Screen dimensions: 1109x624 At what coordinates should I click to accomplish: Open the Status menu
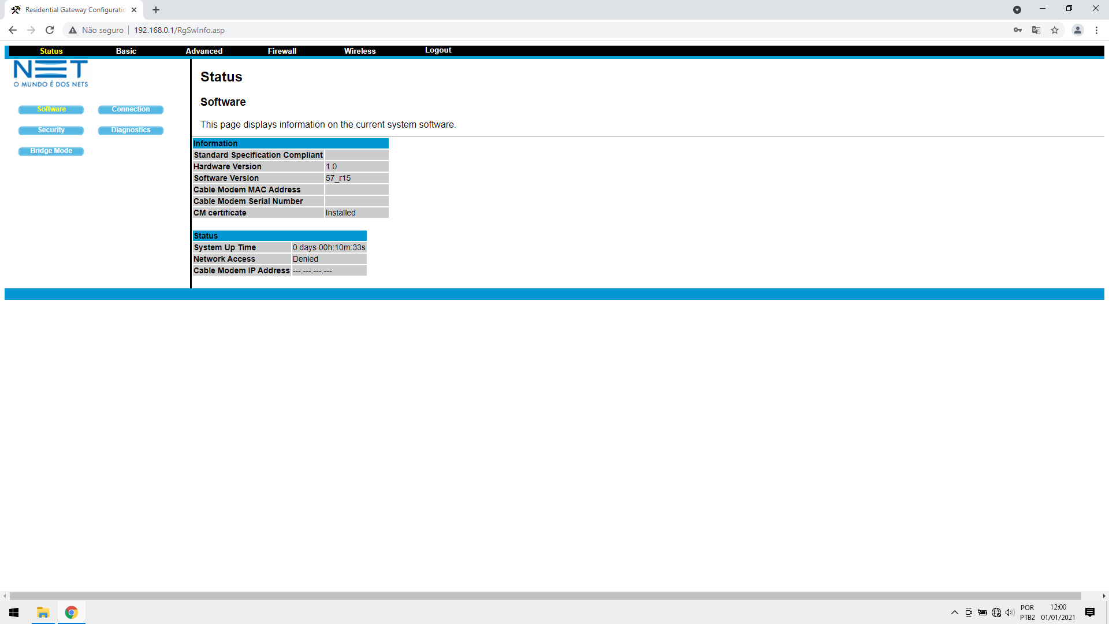pyautogui.click(x=51, y=51)
